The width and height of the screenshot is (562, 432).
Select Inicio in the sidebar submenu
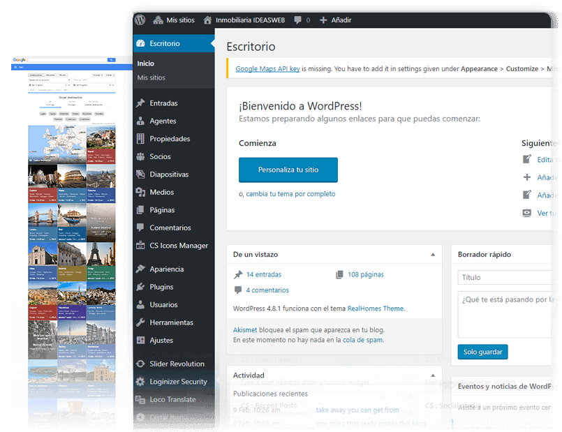coord(145,64)
